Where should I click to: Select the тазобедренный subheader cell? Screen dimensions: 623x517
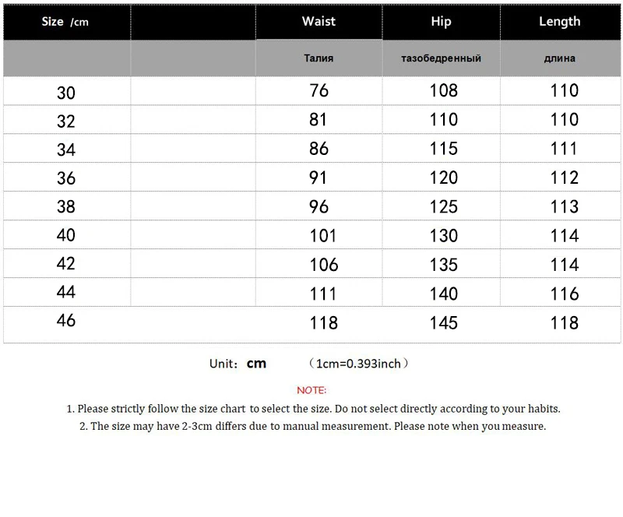(441, 58)
